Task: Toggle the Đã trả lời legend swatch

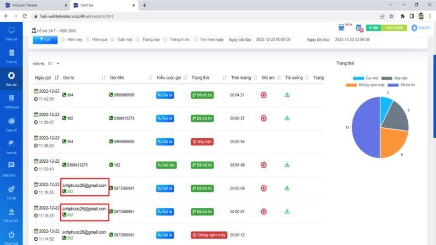Action: pyautogui.click(x=393, y=85)
